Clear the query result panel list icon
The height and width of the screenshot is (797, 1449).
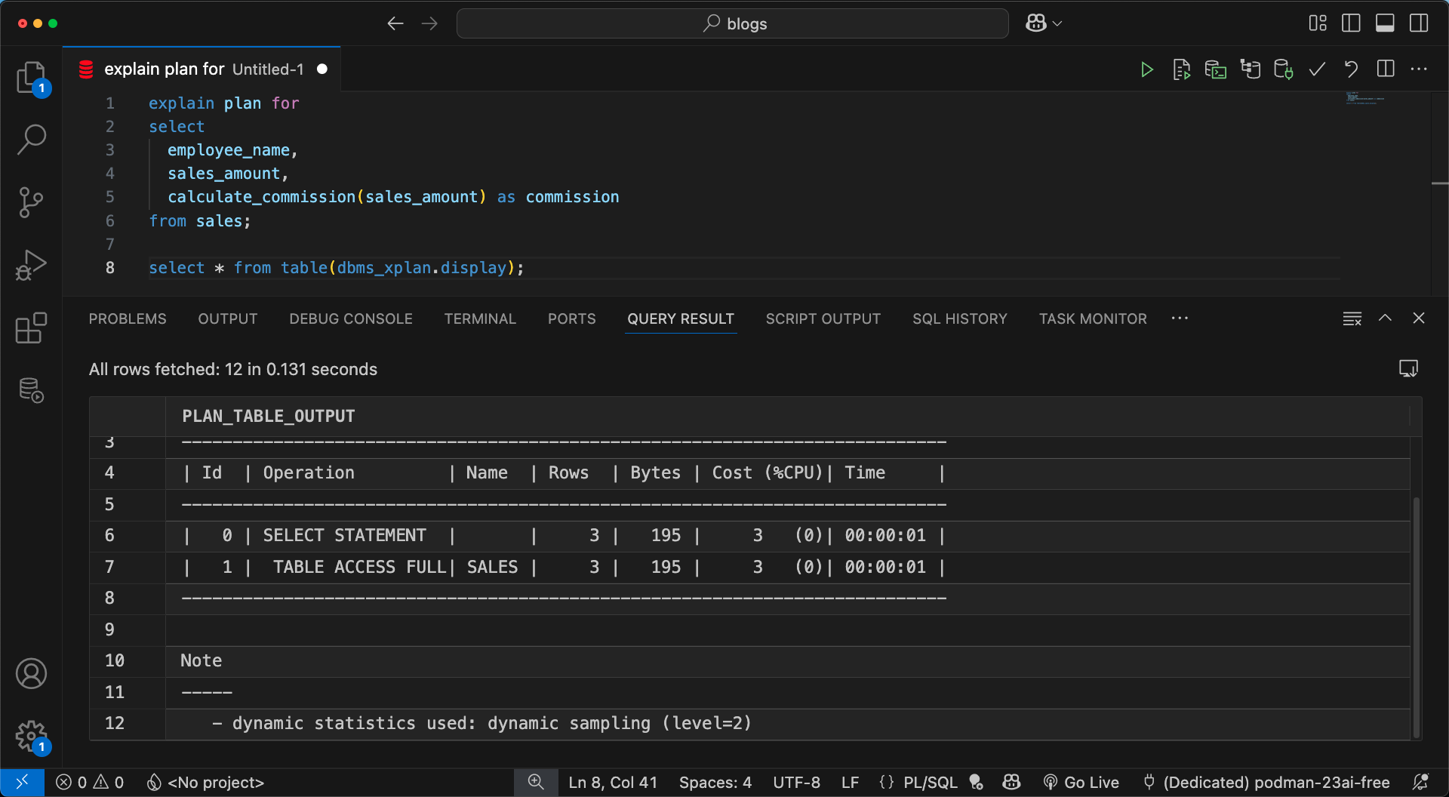click(1352, 318)
